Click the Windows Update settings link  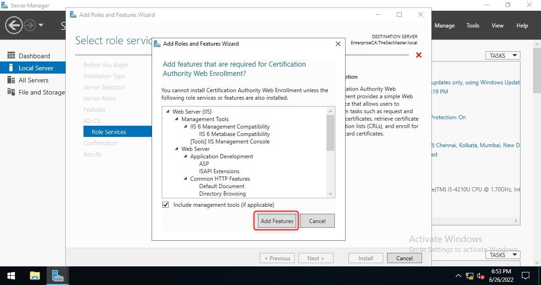point(475,82)
